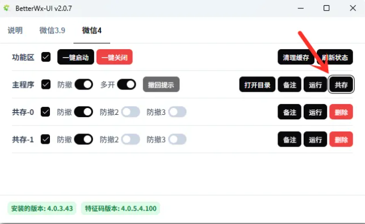Toggle the 共存-1 row checkbox
Screen dimensions: 365x224
[45, 139]
